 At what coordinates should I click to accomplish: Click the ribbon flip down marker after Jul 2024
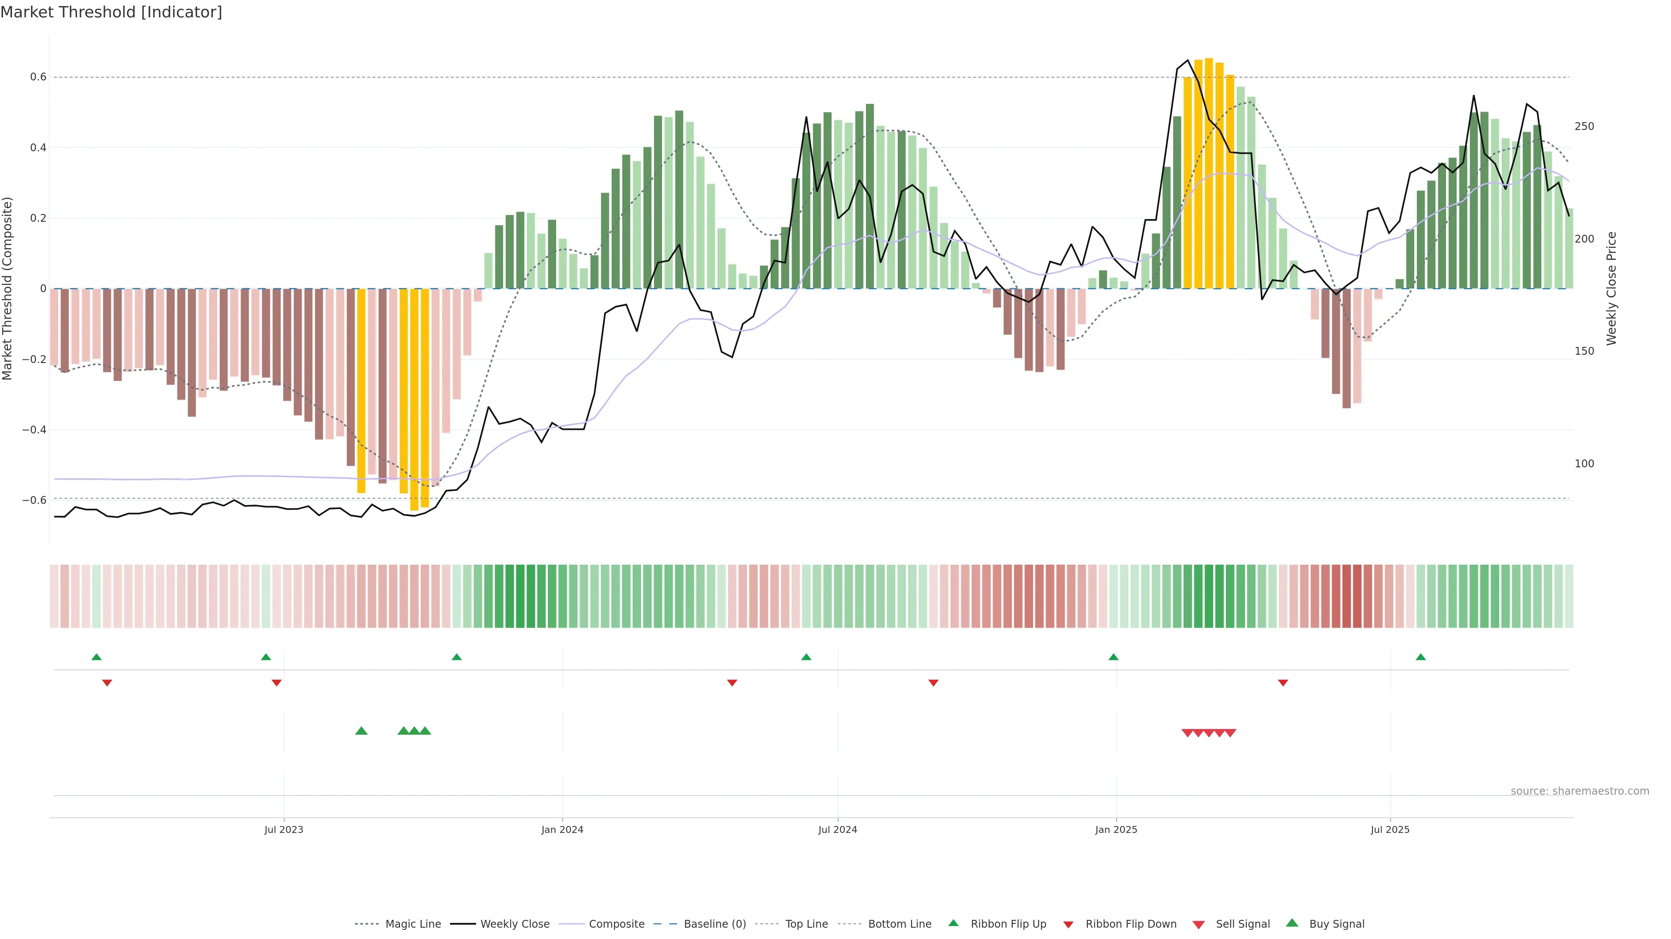pos(933,683)
